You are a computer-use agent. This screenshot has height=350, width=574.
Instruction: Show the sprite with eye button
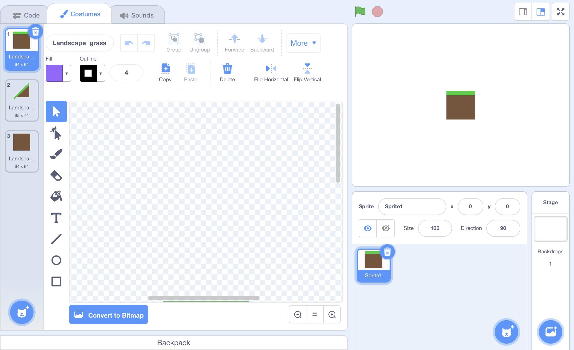click(x=368, y=228)
